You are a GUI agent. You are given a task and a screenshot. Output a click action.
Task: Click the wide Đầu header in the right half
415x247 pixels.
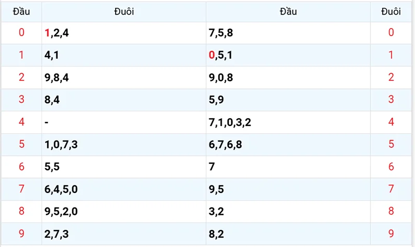tap(288, 11)
